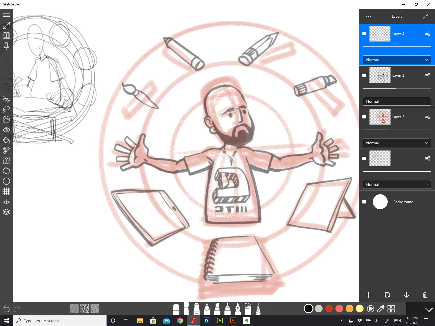Open Photoshop from the taskbar
Screen dimensions: 435x326
207,321
